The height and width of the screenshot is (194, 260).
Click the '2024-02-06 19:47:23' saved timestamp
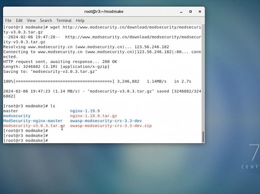(27, 91)
